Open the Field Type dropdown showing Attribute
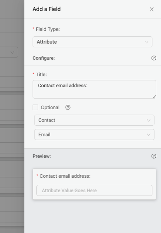This screenshot has width=161, height=233. click(92, 42)
